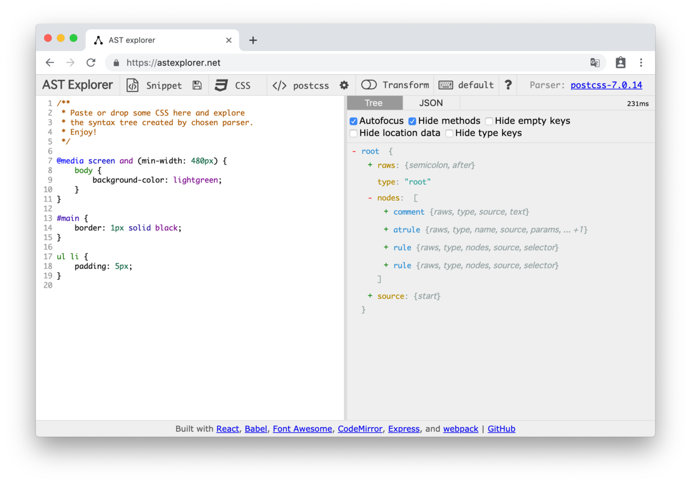Click the save floppy disk icon
The image size is (691, 484).
pos(197,85)
